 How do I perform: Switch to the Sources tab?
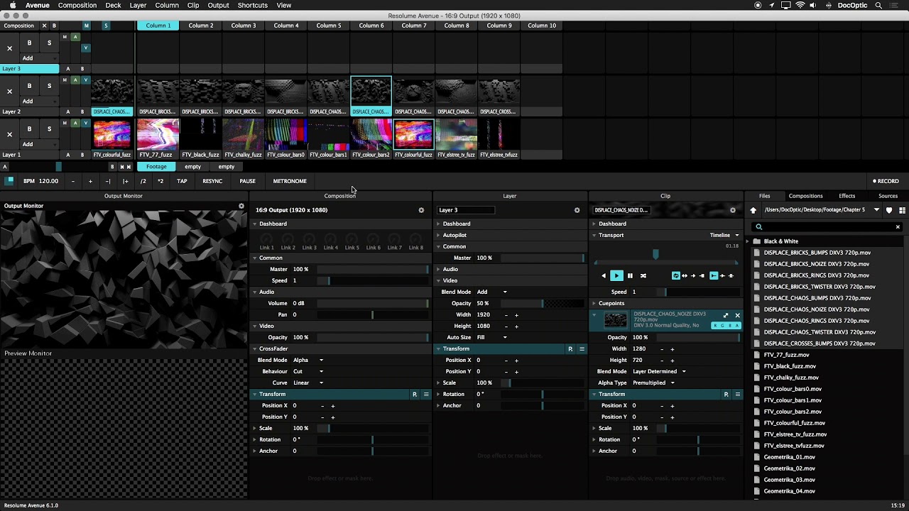tap(888, 196)
